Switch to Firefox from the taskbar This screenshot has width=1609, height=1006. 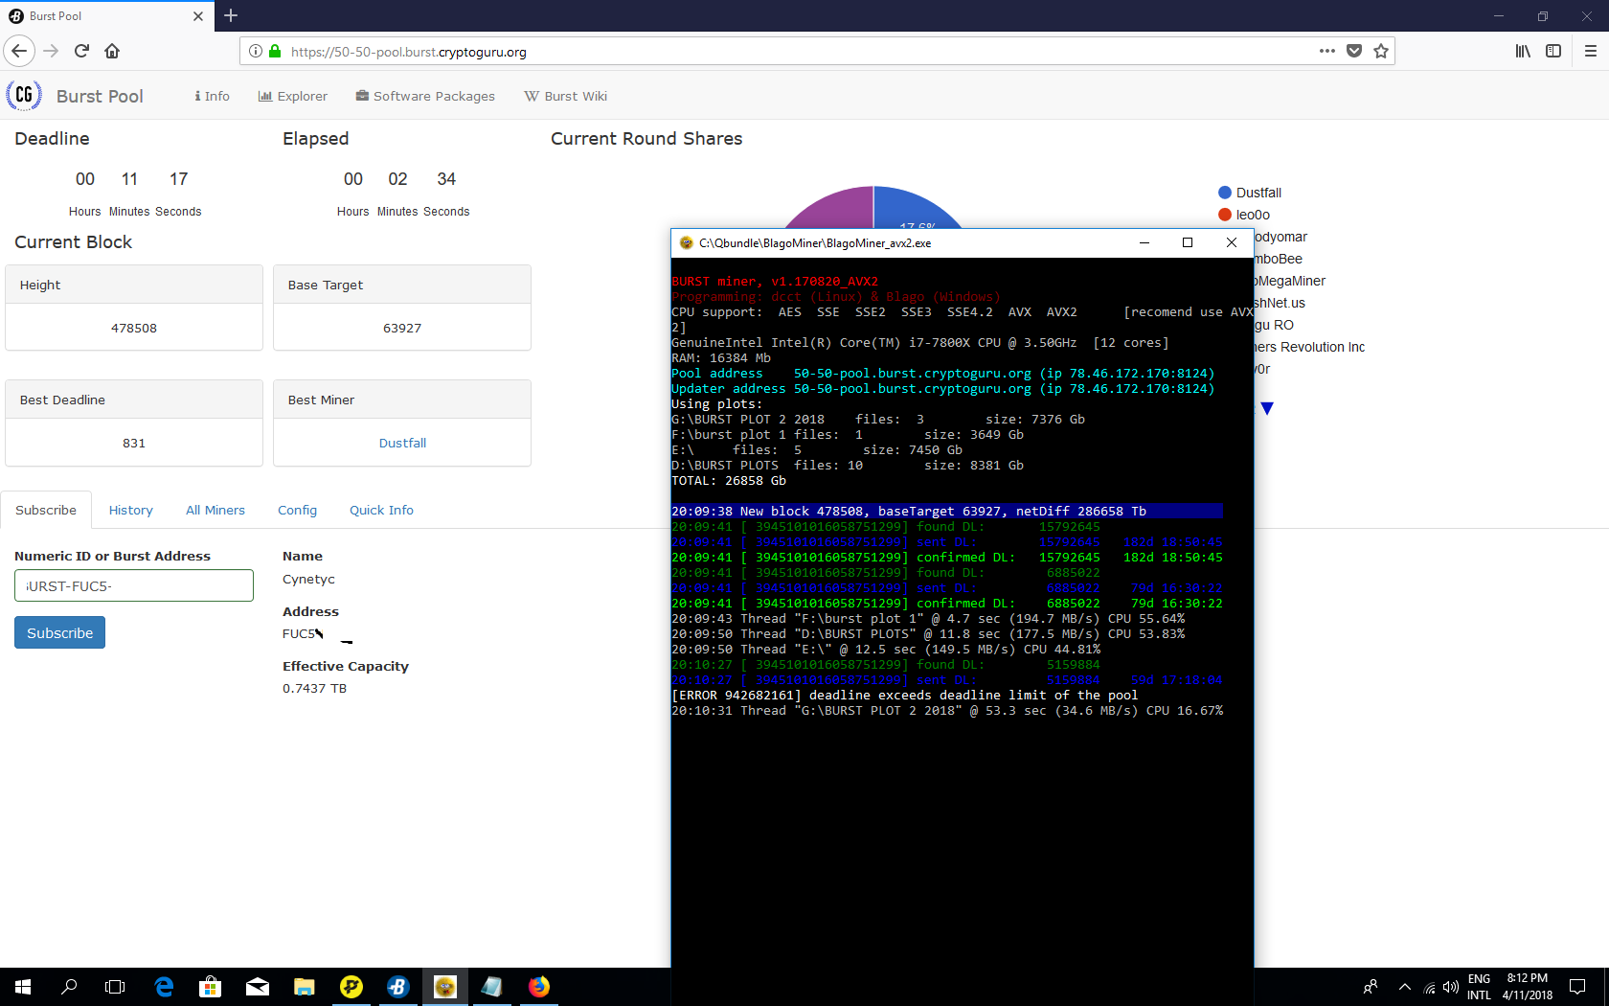point(539,987)
